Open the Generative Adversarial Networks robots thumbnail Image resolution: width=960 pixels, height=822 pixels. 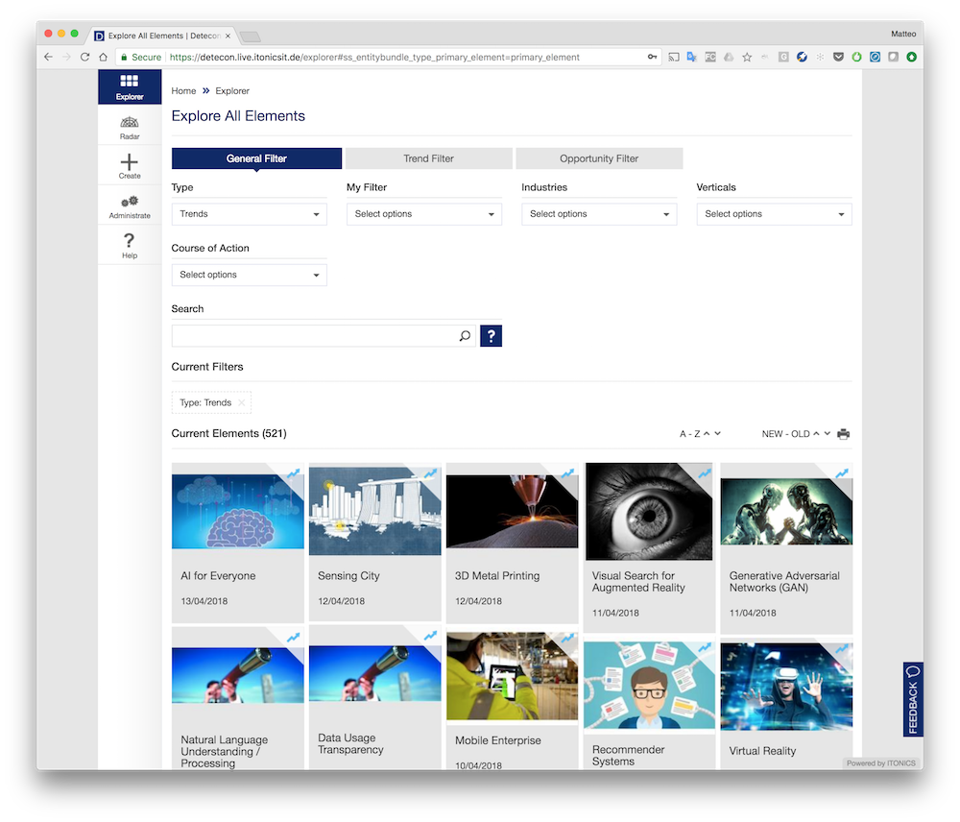(787, 512)
